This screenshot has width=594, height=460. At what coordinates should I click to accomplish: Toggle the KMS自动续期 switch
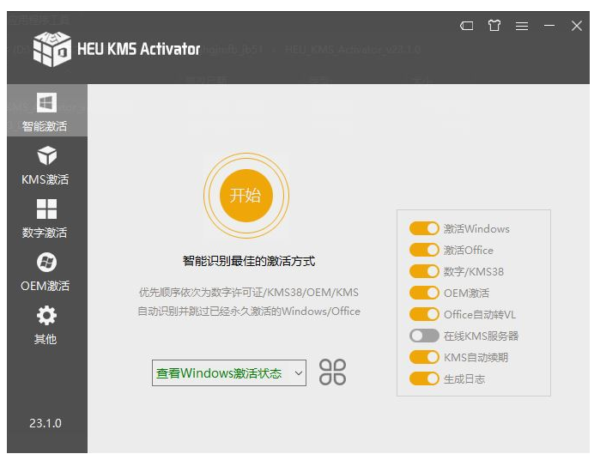click(x=424, y=358)
